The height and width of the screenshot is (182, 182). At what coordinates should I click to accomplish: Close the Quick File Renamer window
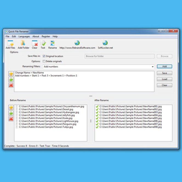pos(173,31)
